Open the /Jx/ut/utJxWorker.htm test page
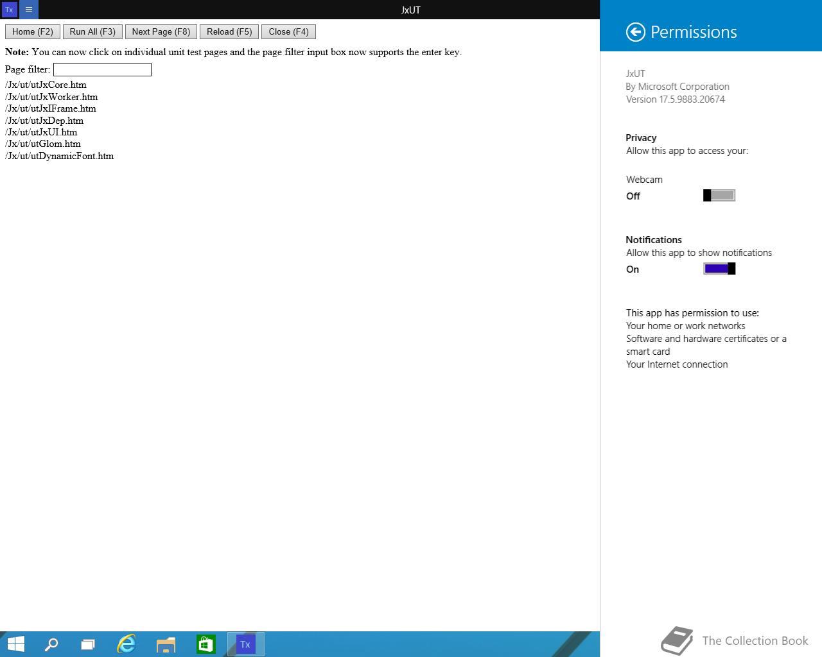822x657 pixels. [x=51, y=97]
